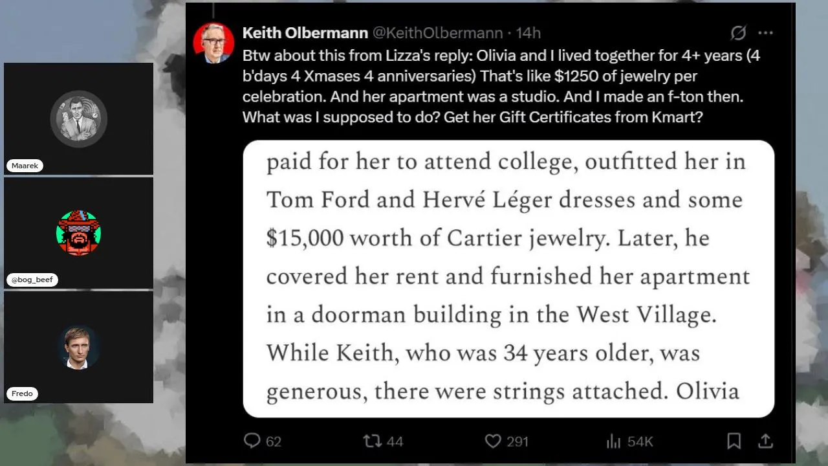Open the three-dot more options menu
This screenshot has height=466, width=828.
pyautogui.click(x=765, y=33)
